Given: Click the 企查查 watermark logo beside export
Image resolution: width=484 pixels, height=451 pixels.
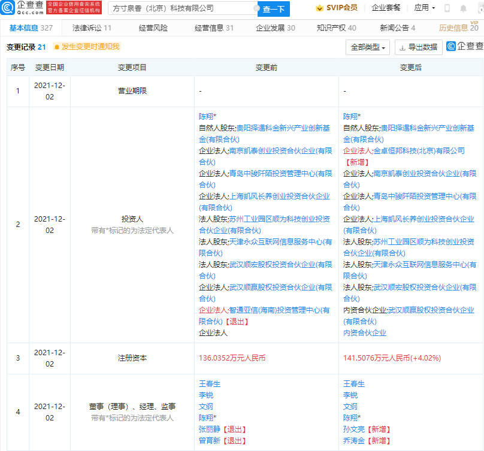Looking at the screenshot, I should (465, 47).
